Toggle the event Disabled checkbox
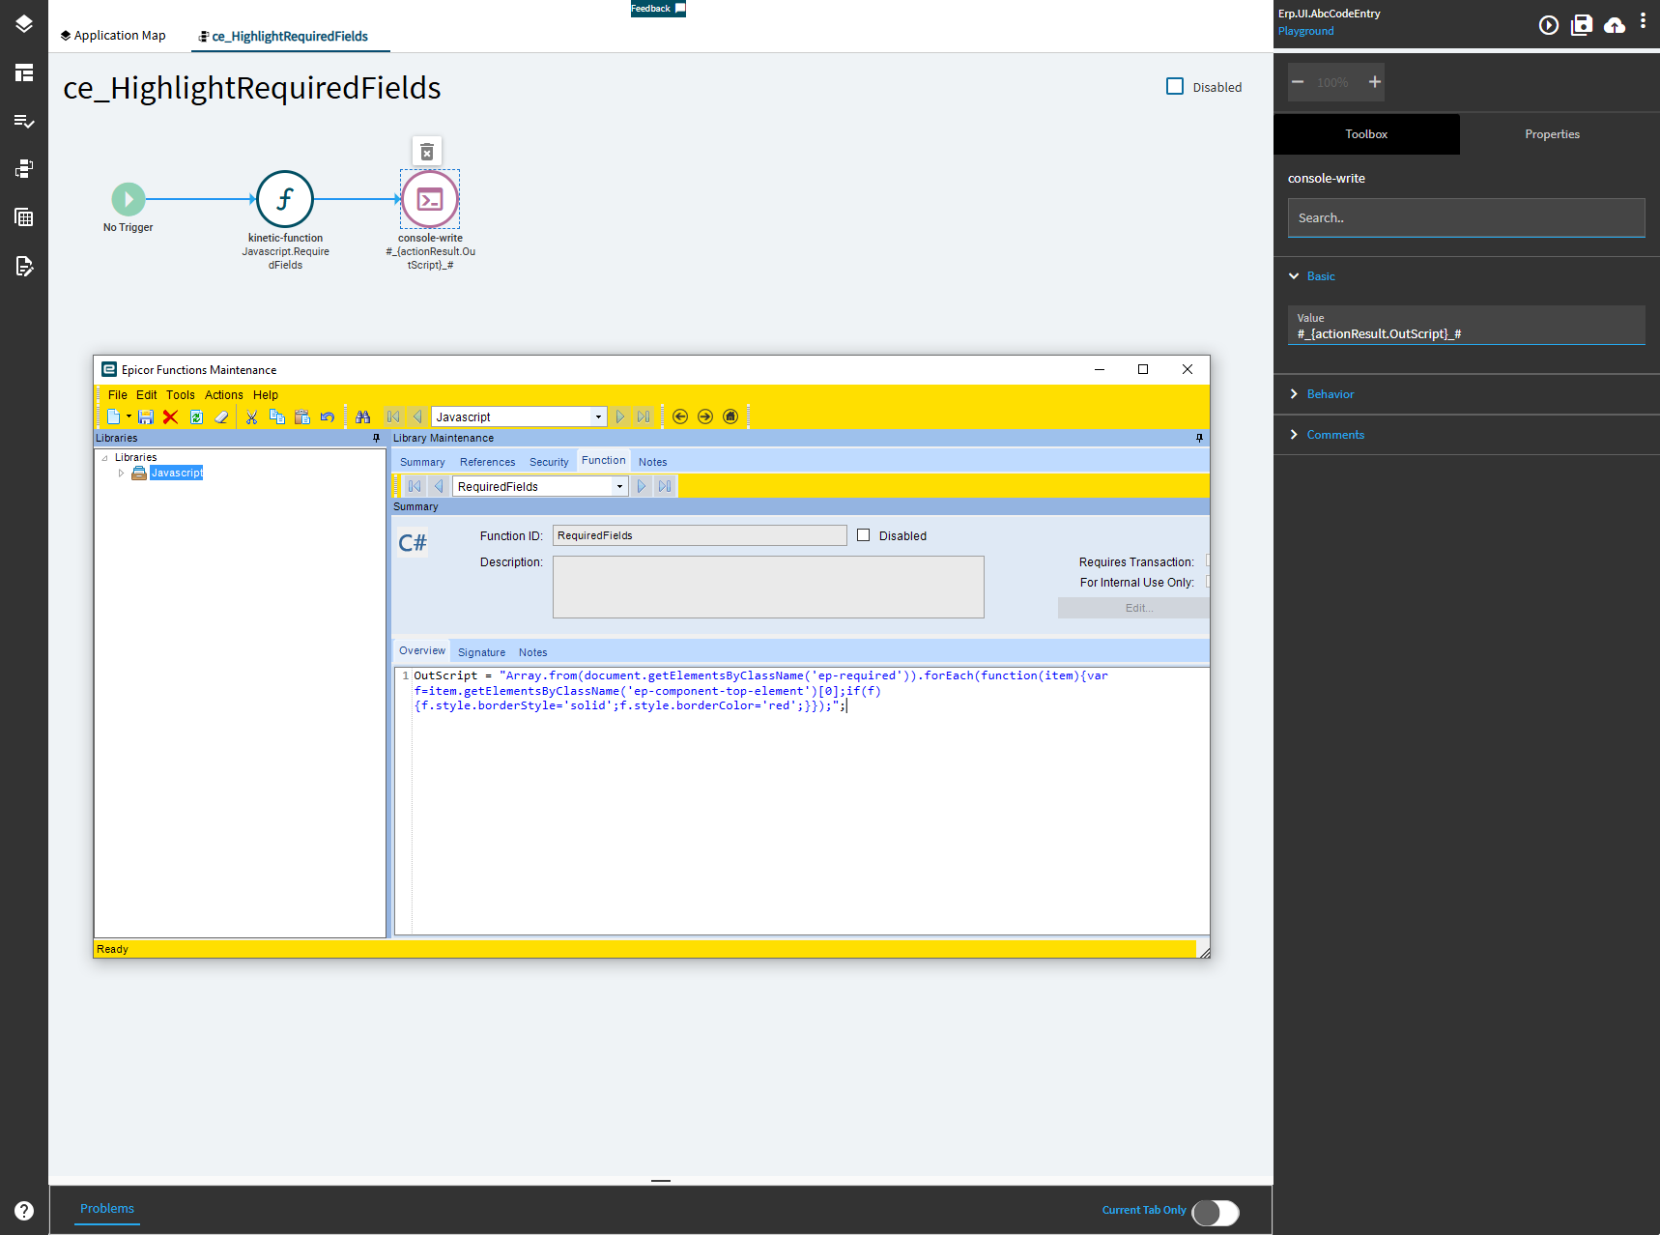 coord(1175,86)
